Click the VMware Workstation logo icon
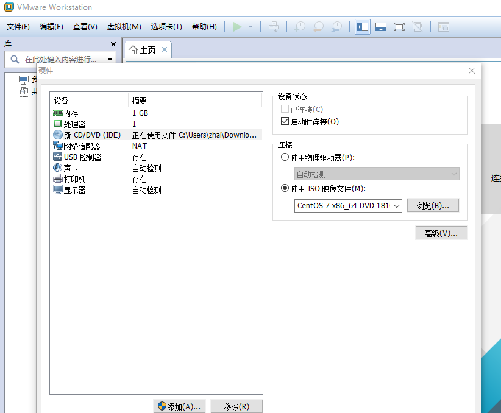This screenshot has width=501, height=413. 9,7
